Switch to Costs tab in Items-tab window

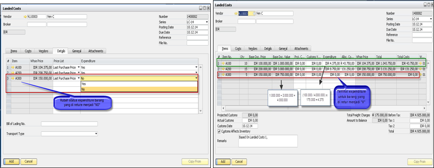click(238, 49)
